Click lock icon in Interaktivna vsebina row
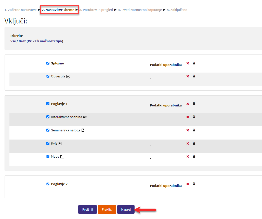 pyautogui.click(x=194, y=117)
